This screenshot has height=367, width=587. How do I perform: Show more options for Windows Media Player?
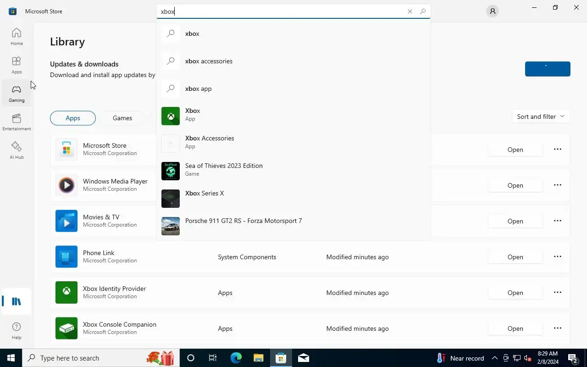pos(557,185)
